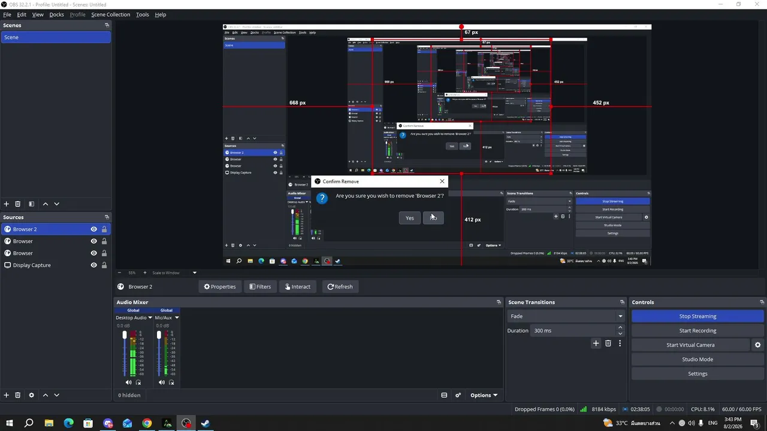This screenshot has width=767, height=431.
Task: Open Desktop Audio channel dropdown arrow
Action: point(150,318)
